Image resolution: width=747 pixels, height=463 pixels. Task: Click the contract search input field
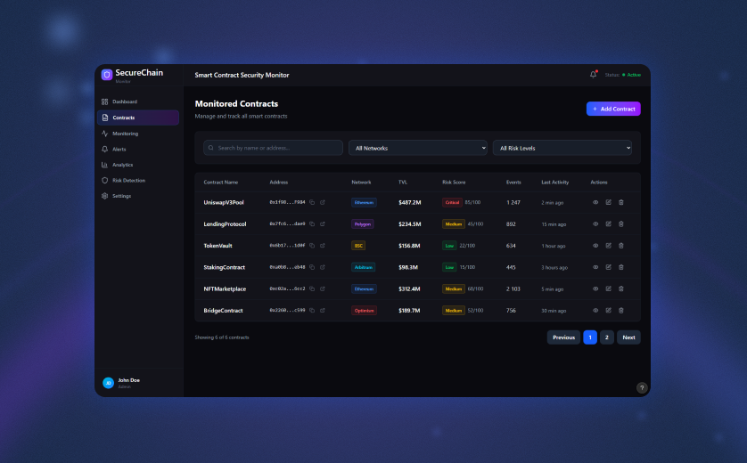(274, 148)
